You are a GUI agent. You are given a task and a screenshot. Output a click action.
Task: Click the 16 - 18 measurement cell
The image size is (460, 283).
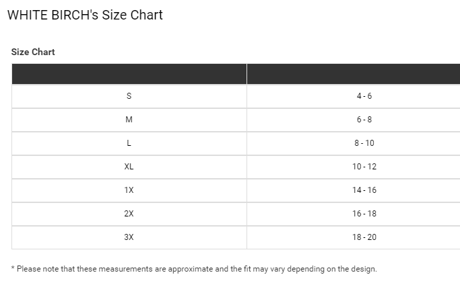(364, 214)
